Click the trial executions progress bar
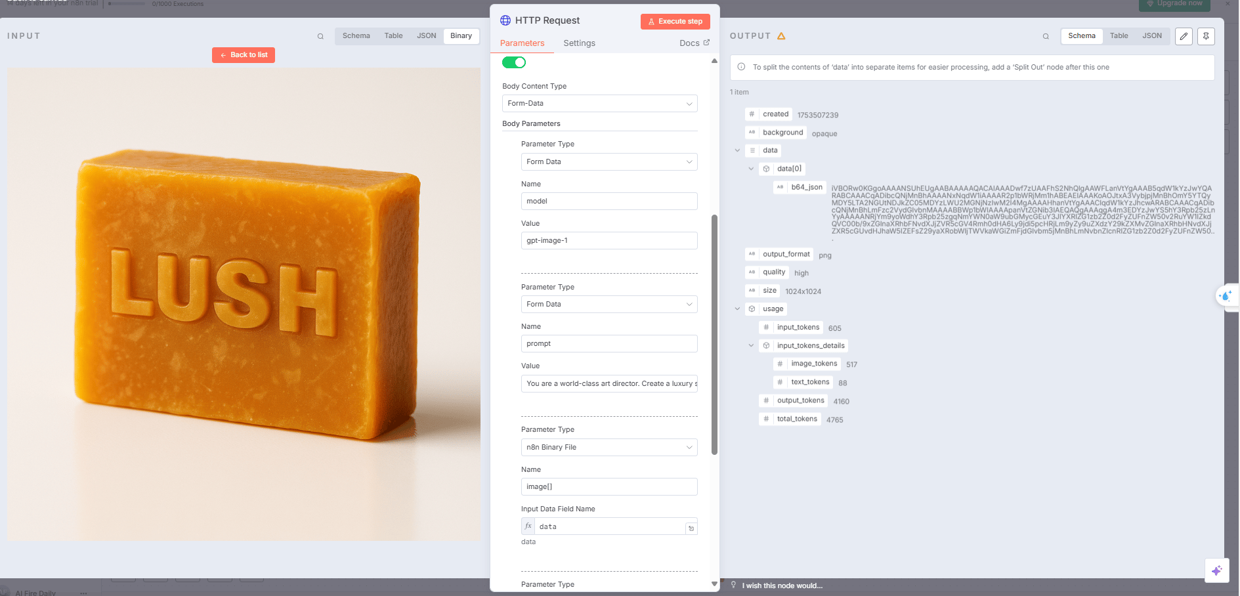1240x596 pixels. point(127,4)
